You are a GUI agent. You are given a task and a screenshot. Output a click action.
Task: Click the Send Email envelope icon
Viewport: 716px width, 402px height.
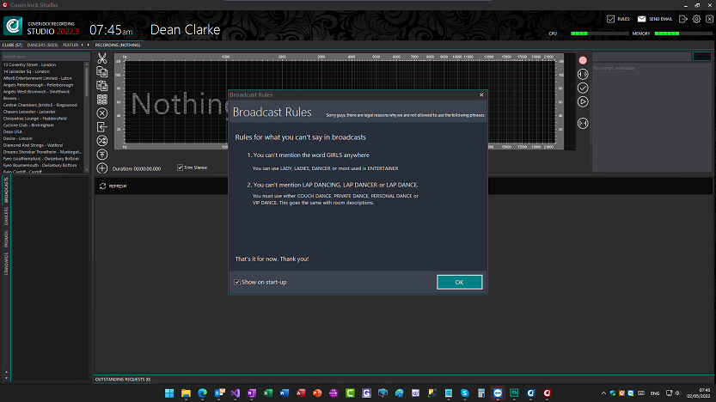644,18
